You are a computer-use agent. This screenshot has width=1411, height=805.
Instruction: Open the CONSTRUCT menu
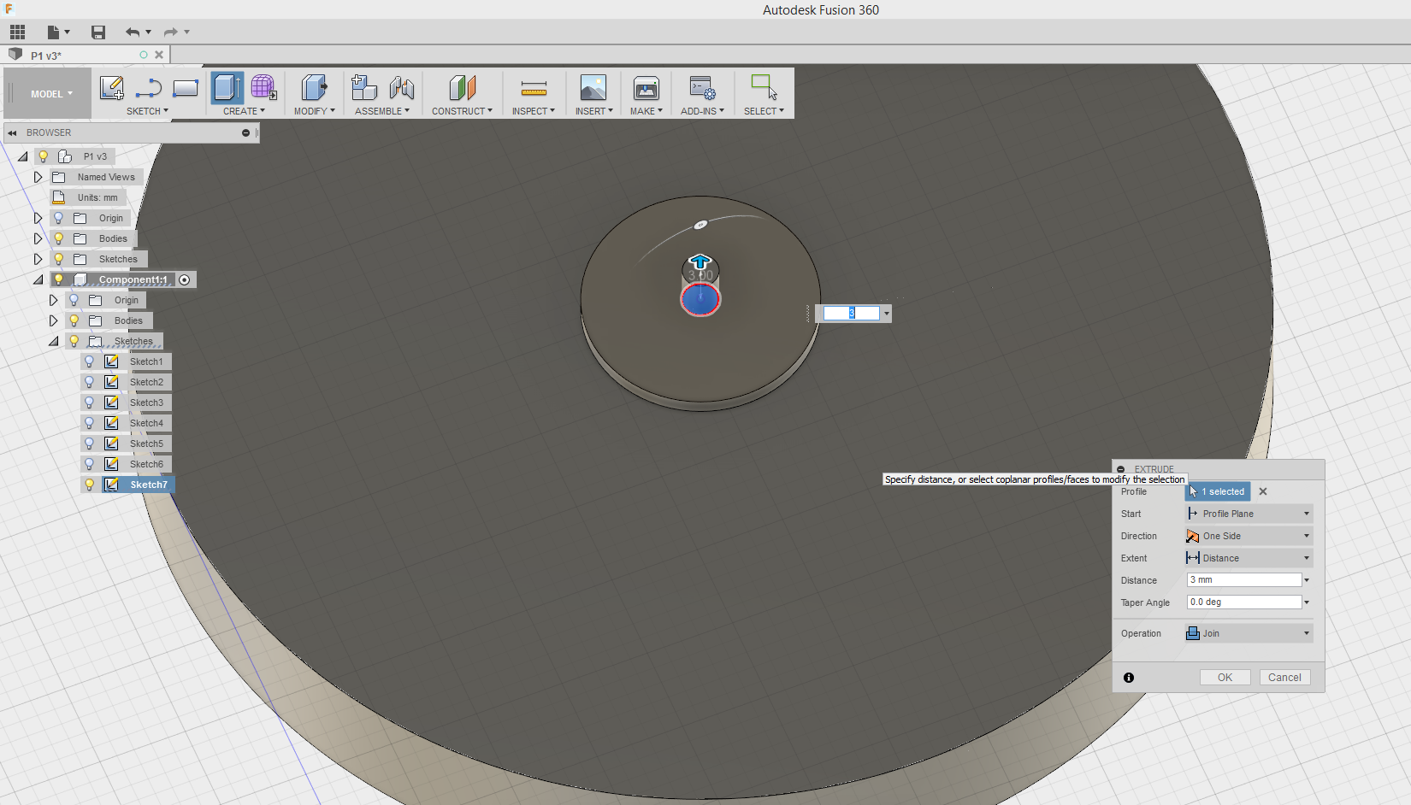[462, 111]
